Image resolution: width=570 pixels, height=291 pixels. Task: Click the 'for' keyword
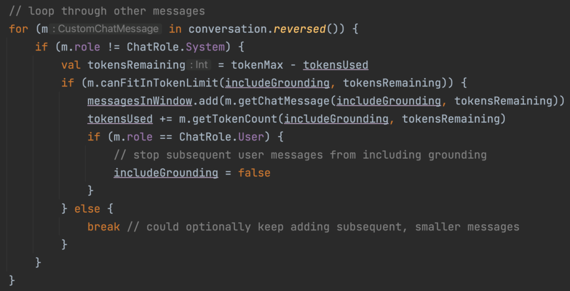tap(18, 29)
